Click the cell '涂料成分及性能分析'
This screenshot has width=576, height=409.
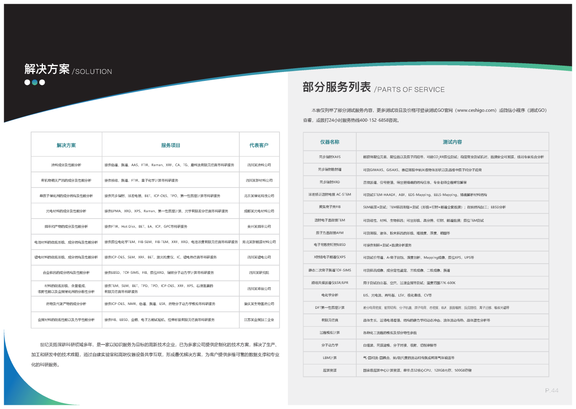[x=66, y=165]
